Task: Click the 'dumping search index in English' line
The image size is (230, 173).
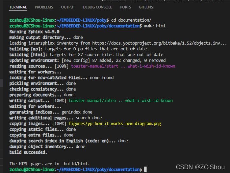Action: tap(69, 141)
